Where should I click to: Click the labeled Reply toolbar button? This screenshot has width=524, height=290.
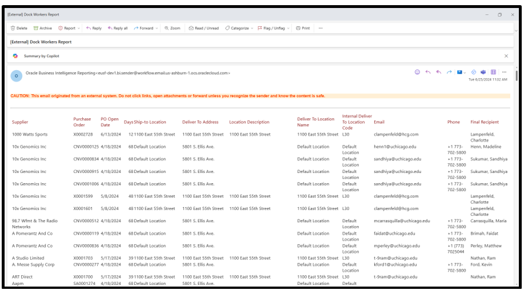pyautogui.click(x=94, y=29)
